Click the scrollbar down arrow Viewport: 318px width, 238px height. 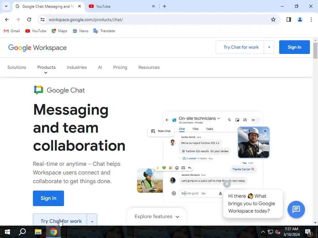pyautogui.click(x=315, y=223)
